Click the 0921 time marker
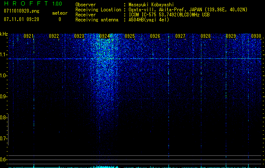The image size is (265, 168). (28, 36)
